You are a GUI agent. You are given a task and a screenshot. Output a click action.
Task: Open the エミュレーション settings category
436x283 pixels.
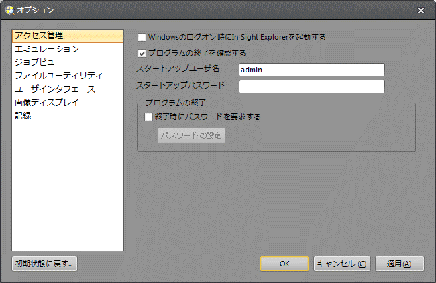[x=47, y=49]
